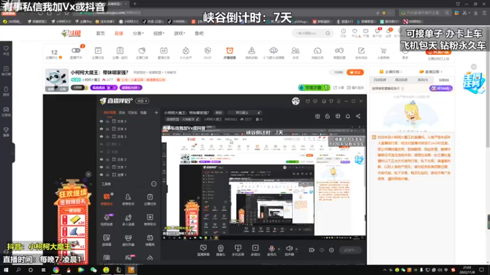Click the alarm clock 开播提醒 icon

tap(229, 53)
